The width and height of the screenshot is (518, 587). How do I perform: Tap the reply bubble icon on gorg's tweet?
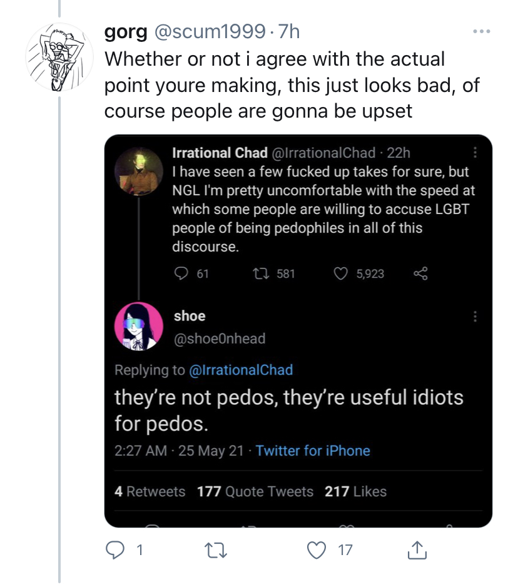[x=115, y=550]
